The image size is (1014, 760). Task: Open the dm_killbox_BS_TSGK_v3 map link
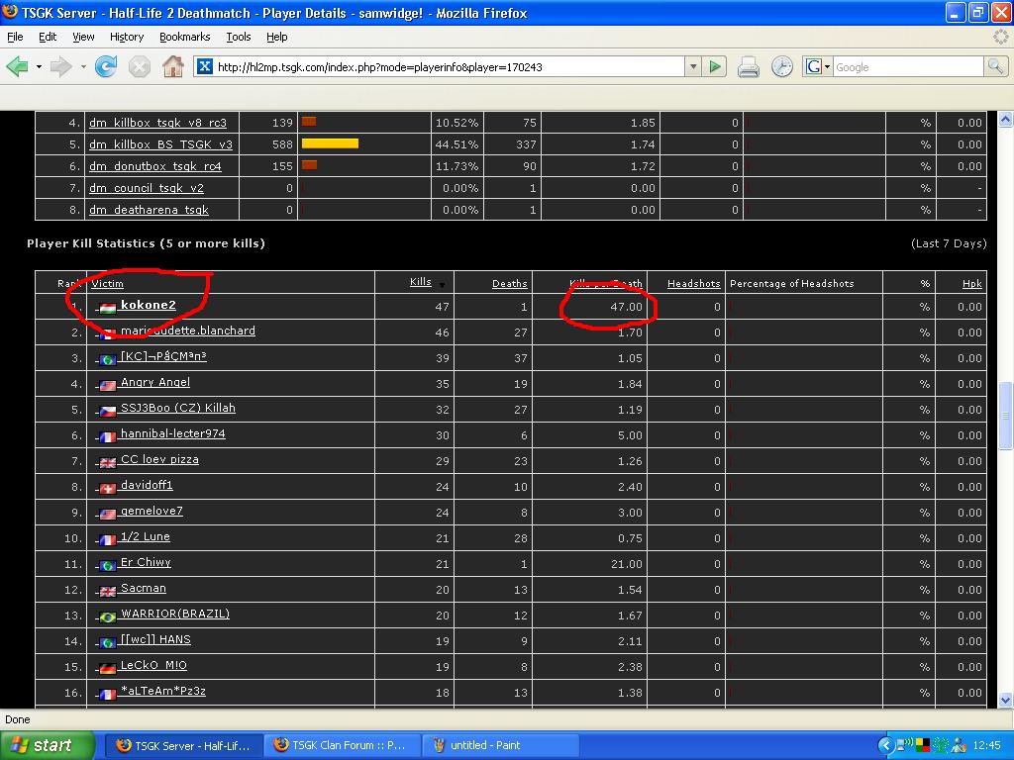tap(160, 144)
